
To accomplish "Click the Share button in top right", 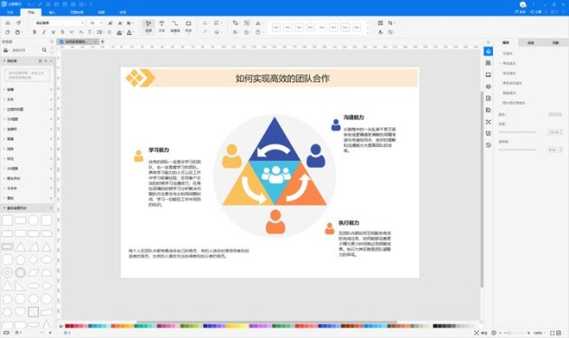I will pyautogui.click(x=536, y=12).
